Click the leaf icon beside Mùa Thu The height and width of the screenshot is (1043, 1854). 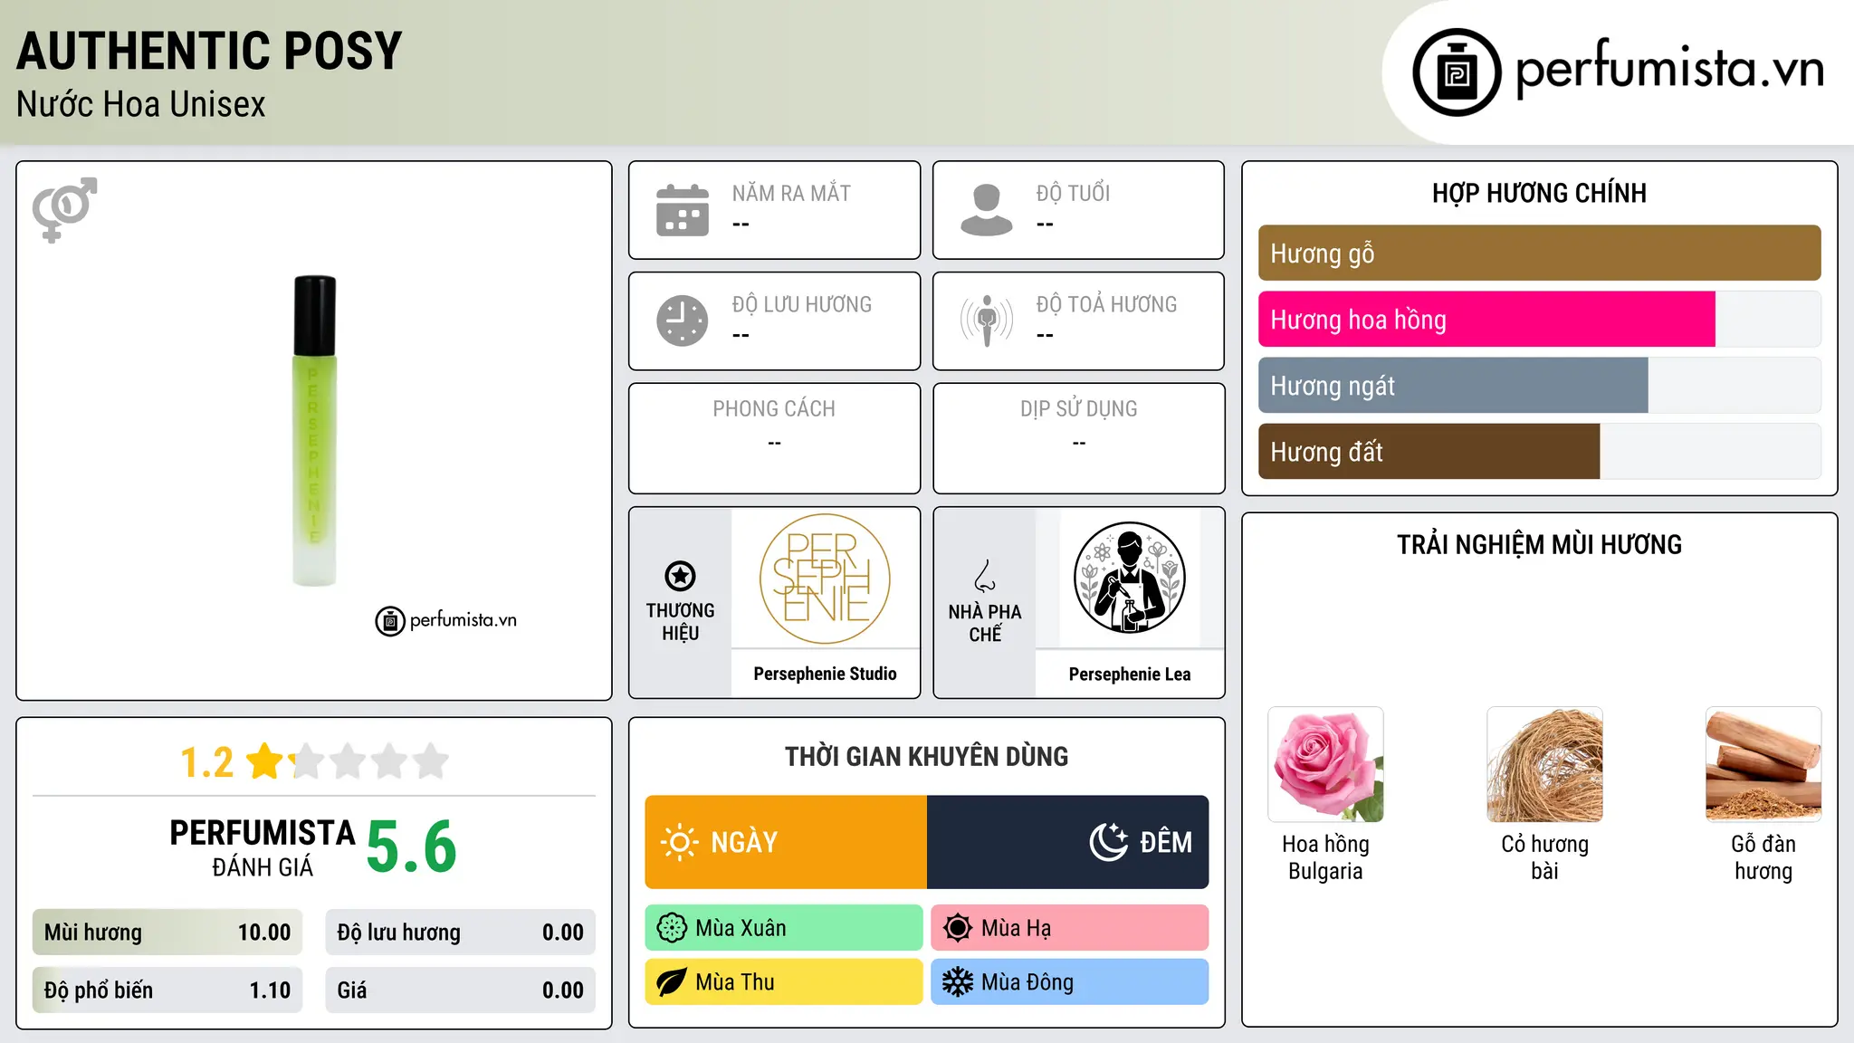672,982
